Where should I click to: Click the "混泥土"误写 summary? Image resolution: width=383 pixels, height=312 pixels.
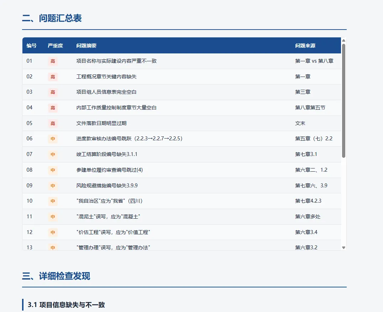click(108, 217)
